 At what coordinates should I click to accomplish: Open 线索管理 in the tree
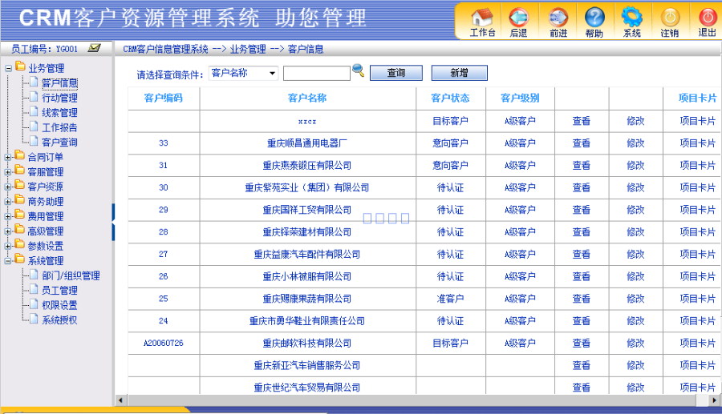(x=59, y=113)
